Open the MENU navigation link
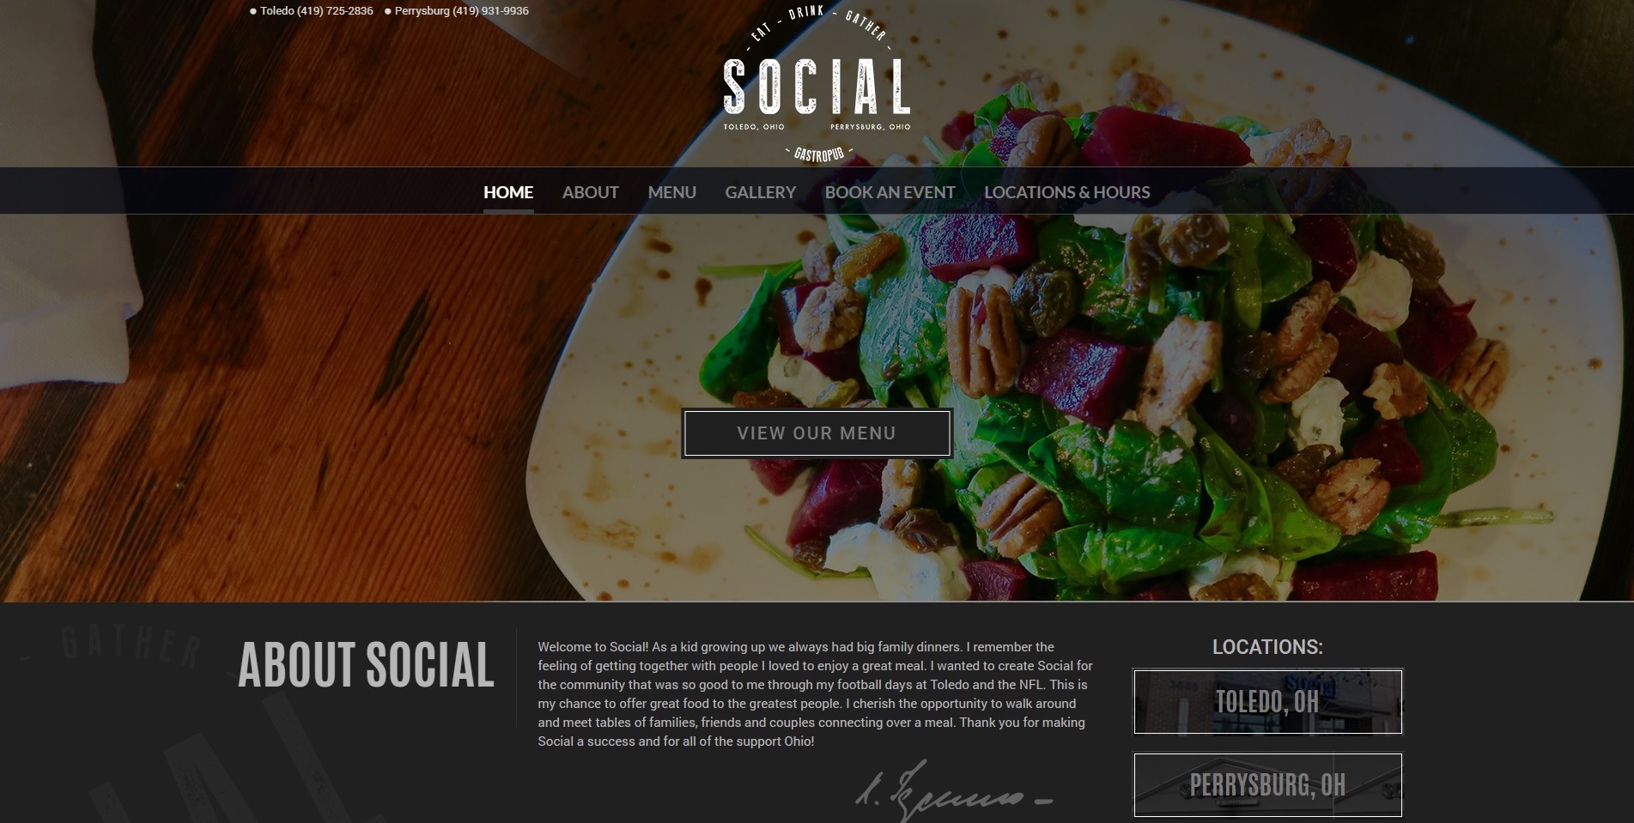 coord(672,192)
